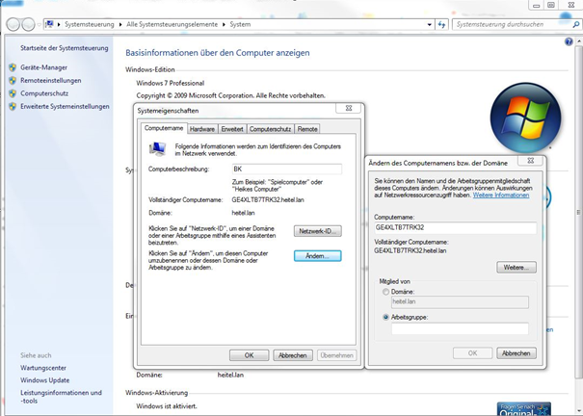Screen dimensions: 583x416
Task: Open help with the question mark icon
Action: [x=569, y=41]
